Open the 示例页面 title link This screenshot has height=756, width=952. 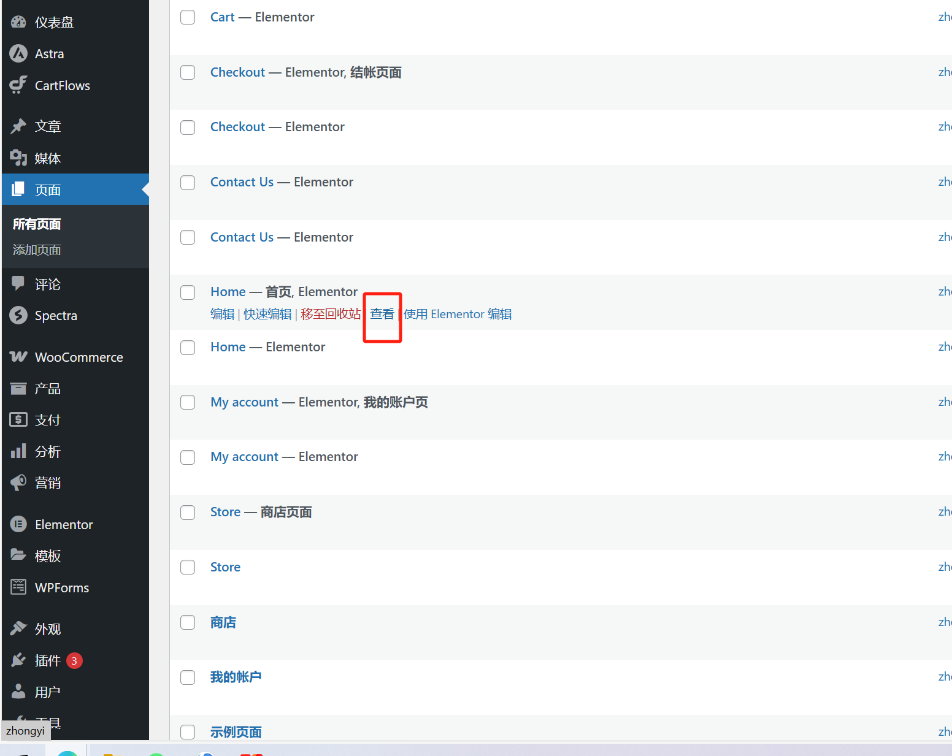pyautogui.click(x=236, y=732)
